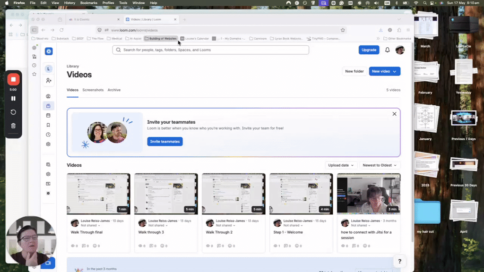Screen dimensions: 484x272
Task: Open the History menu in menu bar
Action: (x=69, y=3)
